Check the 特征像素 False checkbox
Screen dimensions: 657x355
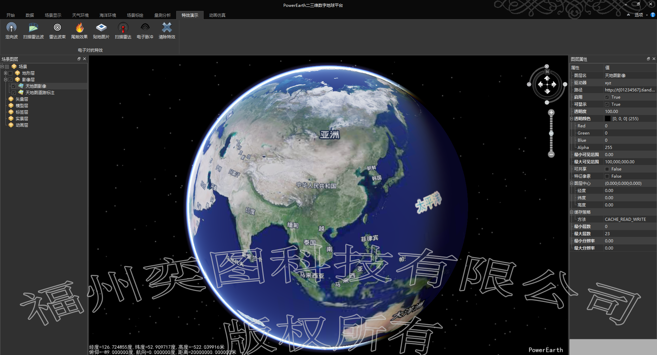click(607, 176)
